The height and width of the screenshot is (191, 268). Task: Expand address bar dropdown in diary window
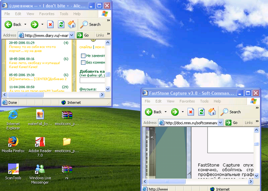point(72,35)
